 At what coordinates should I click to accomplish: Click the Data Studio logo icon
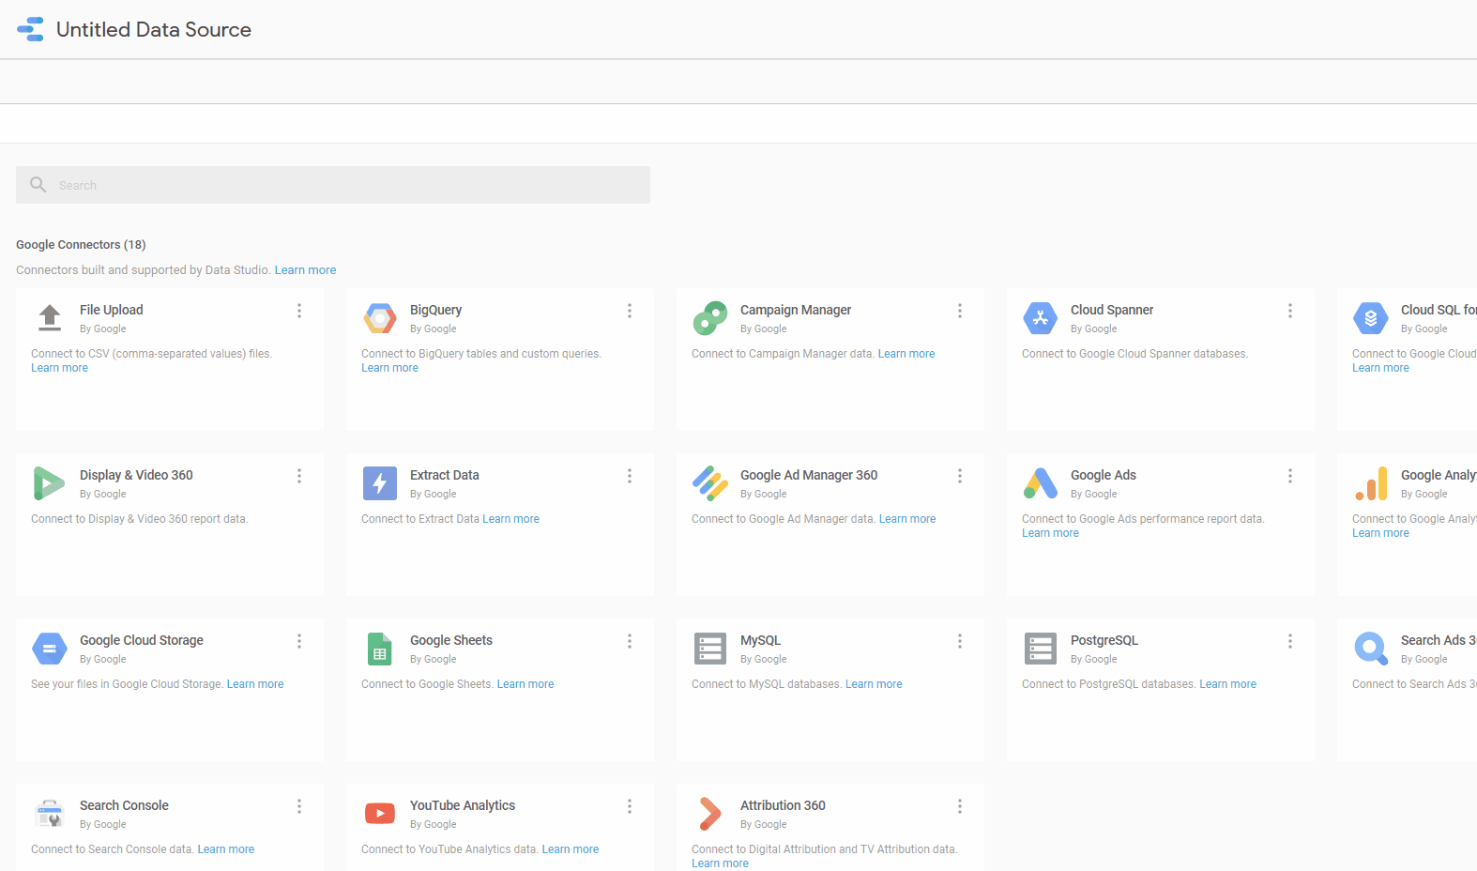[31, 29]
